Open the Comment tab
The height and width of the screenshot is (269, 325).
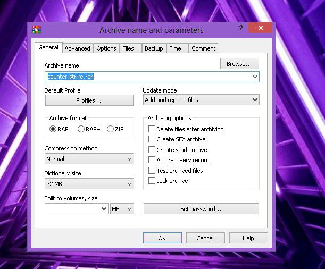click(x=203, y=48)
